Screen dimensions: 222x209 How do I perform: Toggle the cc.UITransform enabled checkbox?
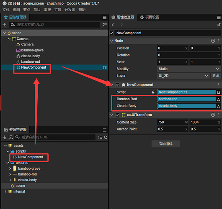pos(117,115)
